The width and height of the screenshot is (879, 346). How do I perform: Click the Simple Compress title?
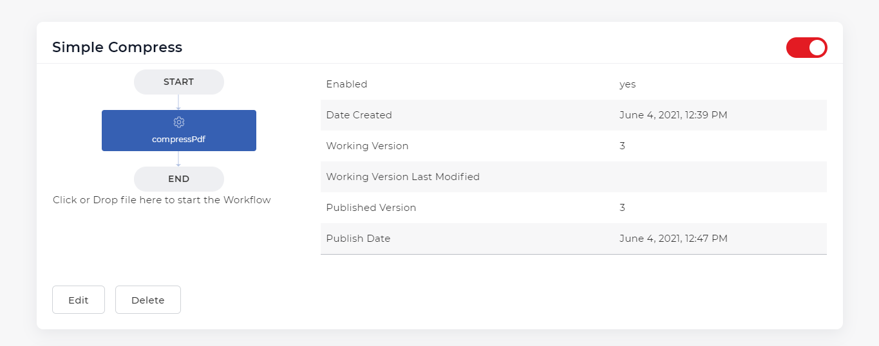117,47
